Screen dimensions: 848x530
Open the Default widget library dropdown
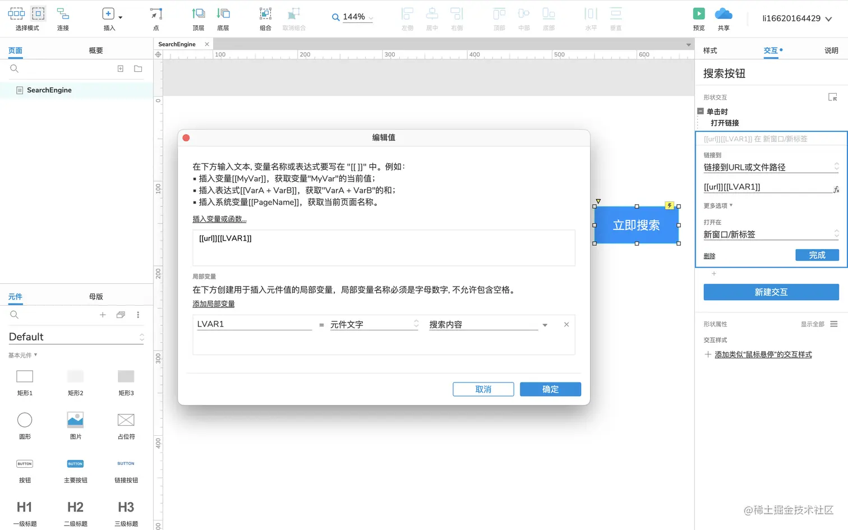tap(76, 337)
